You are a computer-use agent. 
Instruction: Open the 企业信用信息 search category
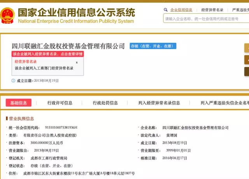181,10
